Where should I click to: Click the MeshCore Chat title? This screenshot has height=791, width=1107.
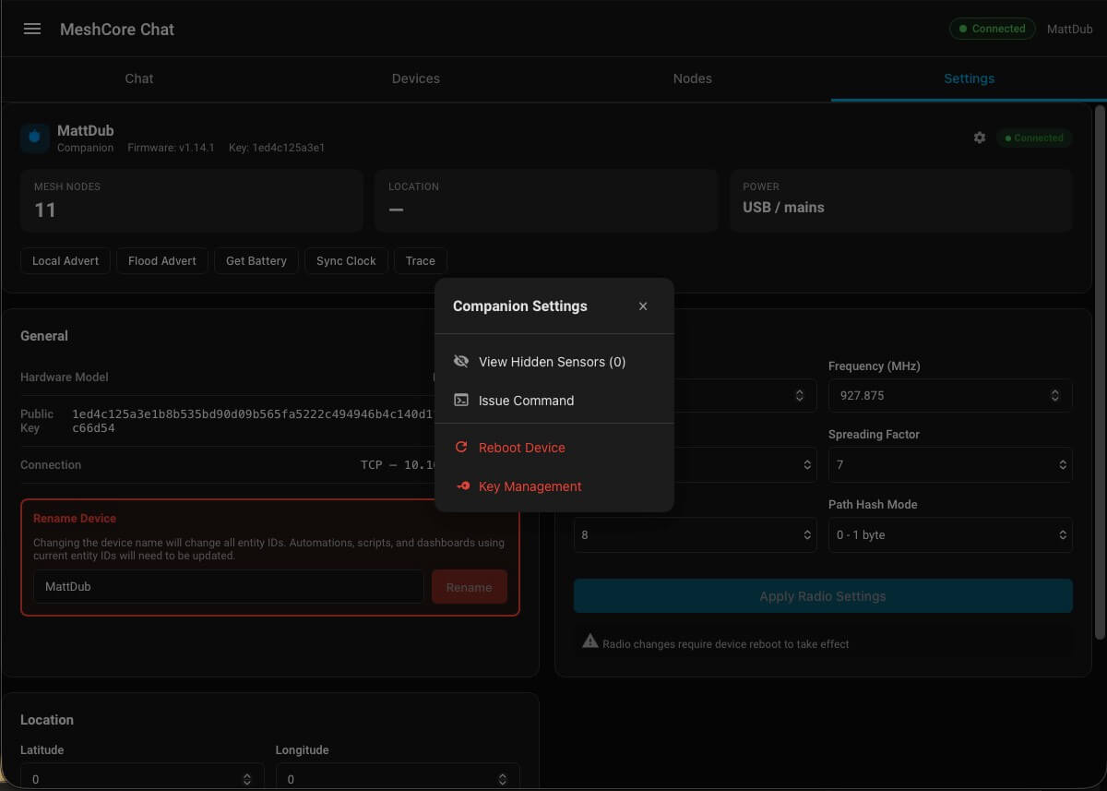117,30
